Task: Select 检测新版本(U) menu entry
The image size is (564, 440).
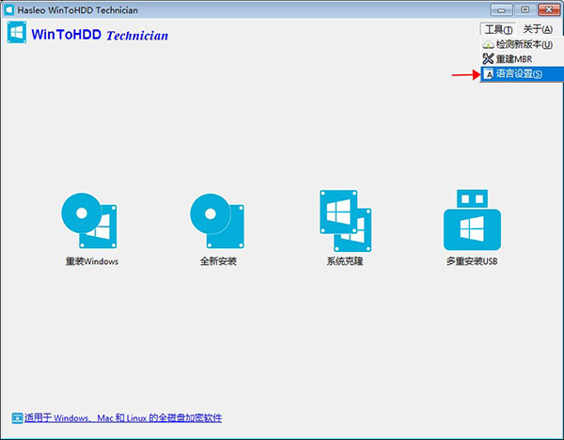Action: 522,44
